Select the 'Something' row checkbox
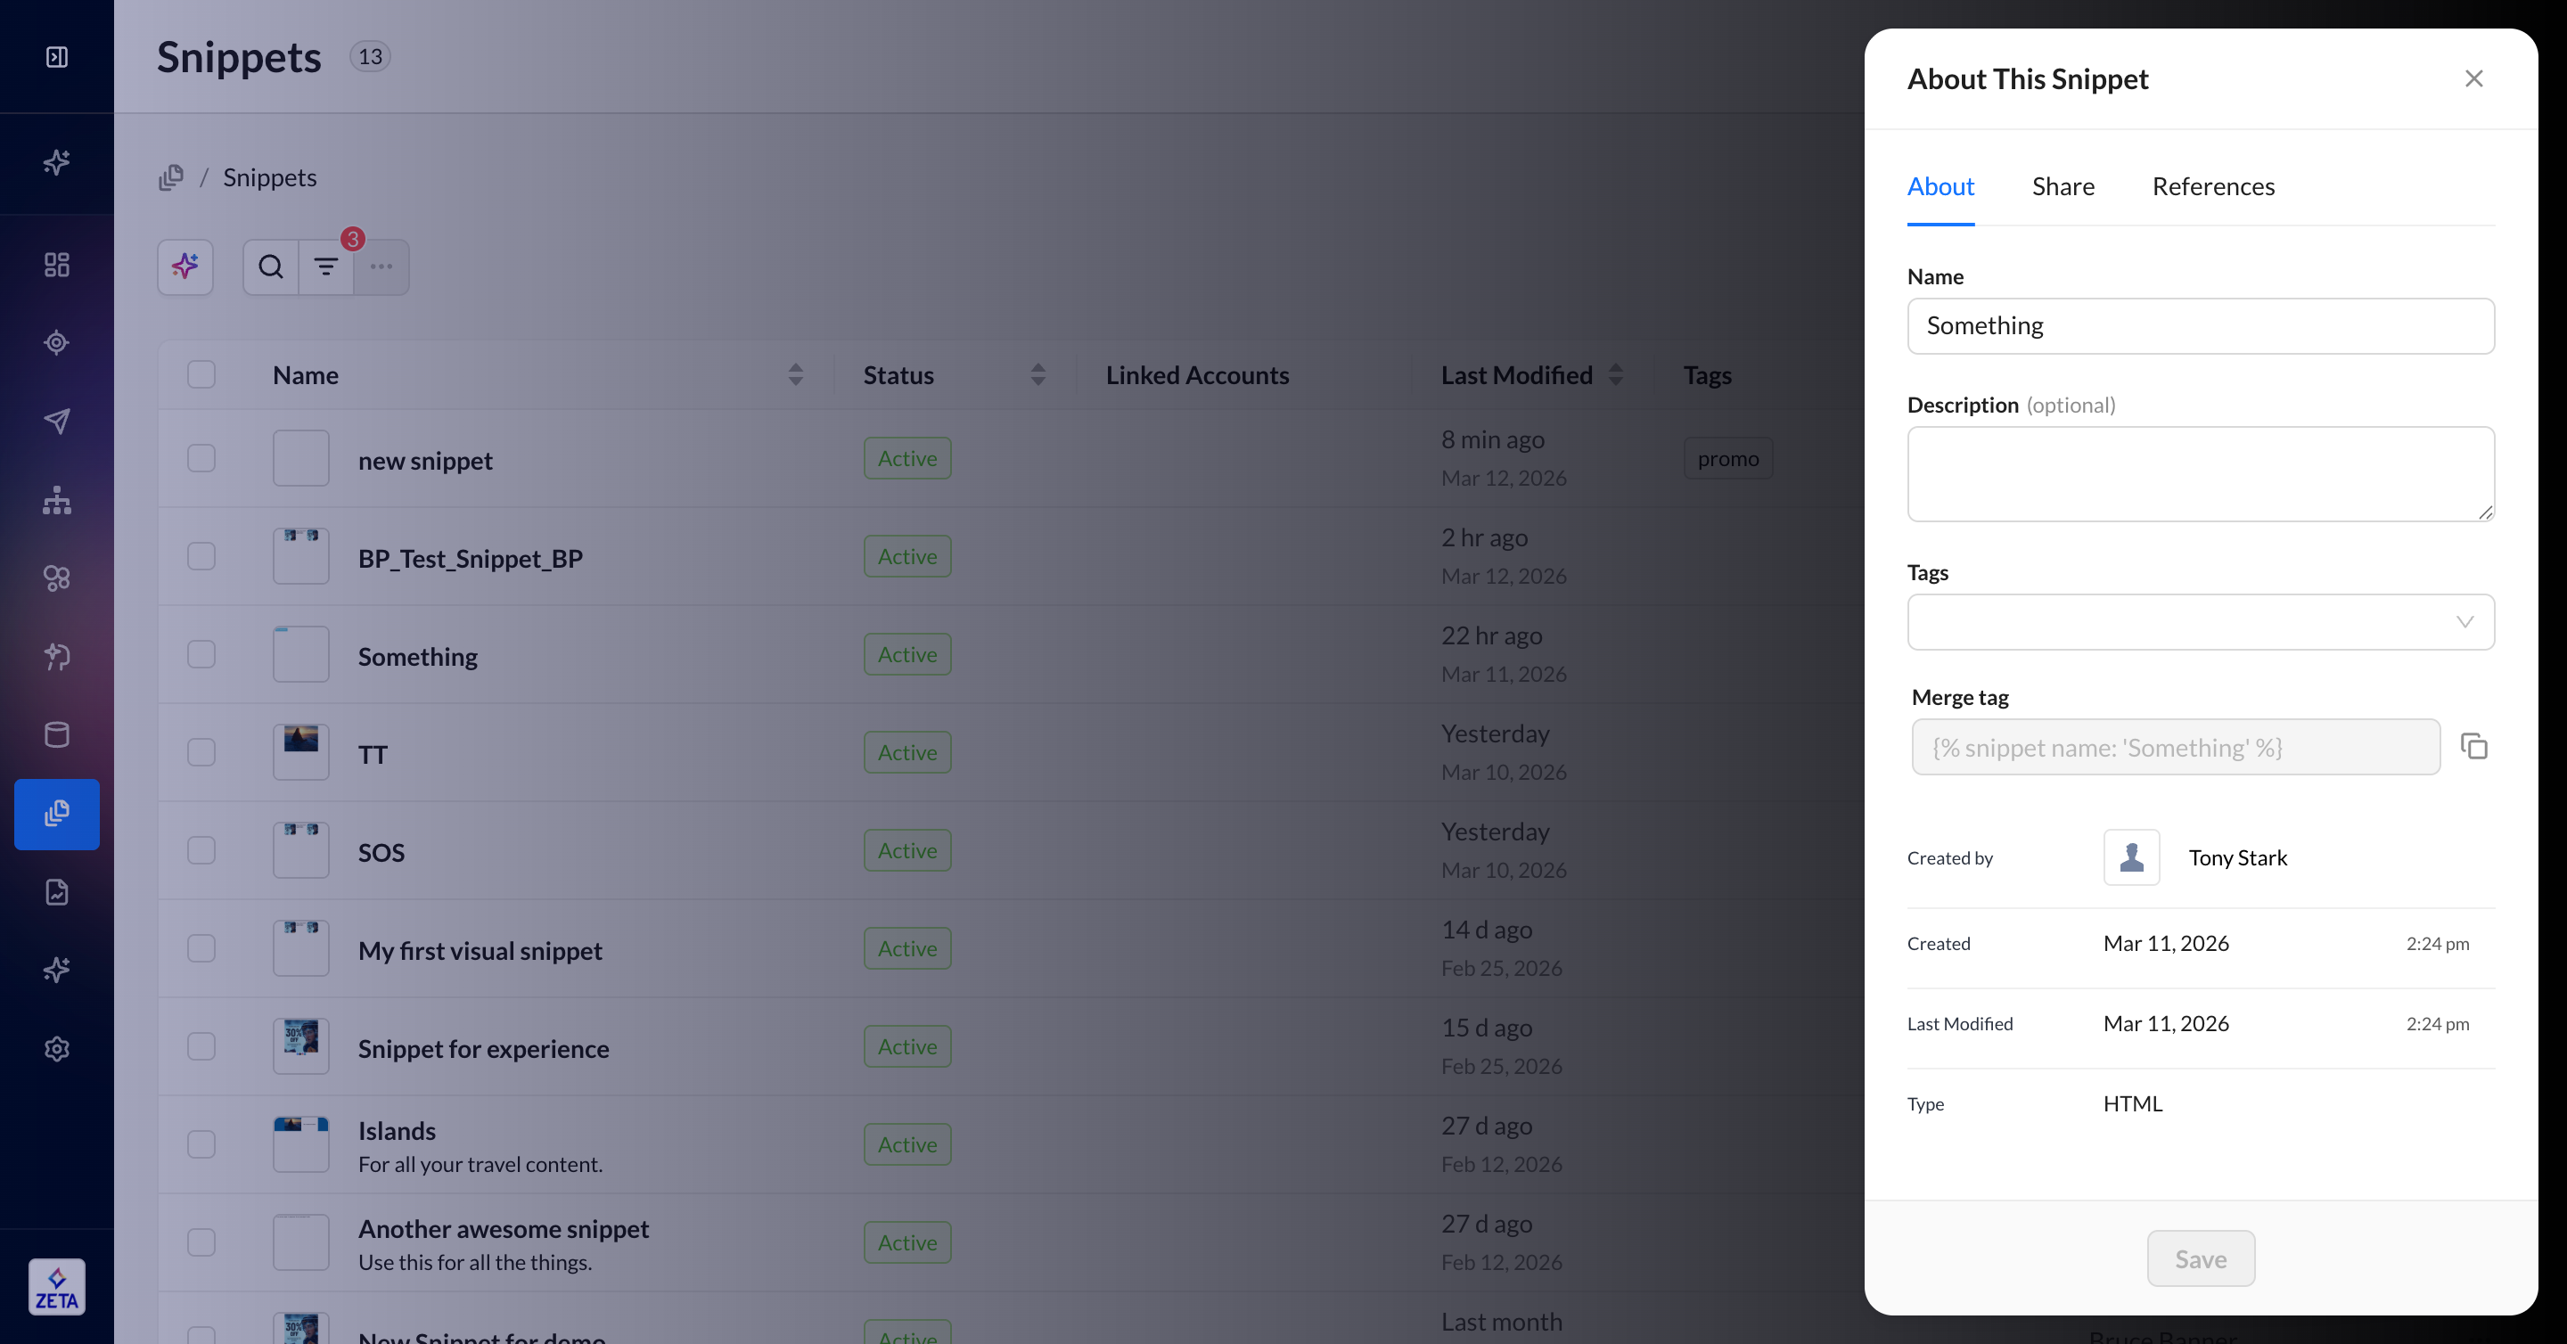 coord(201,653)
